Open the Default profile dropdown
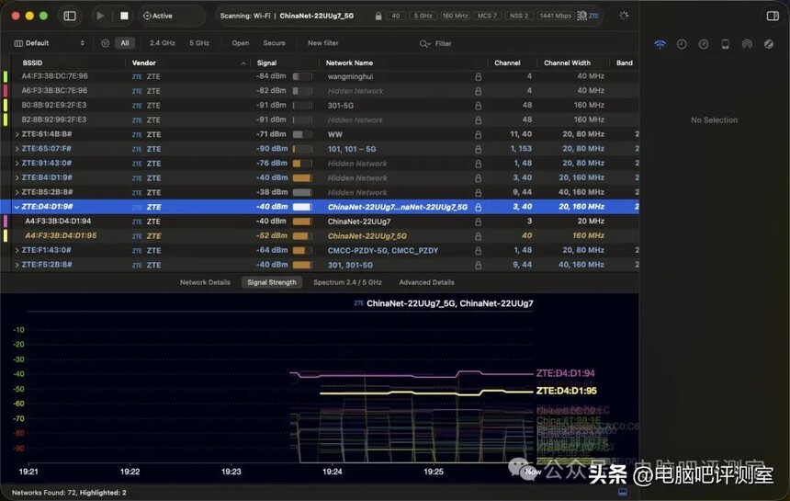The width and height of the screenshot is (790, 501). (50, 43)
